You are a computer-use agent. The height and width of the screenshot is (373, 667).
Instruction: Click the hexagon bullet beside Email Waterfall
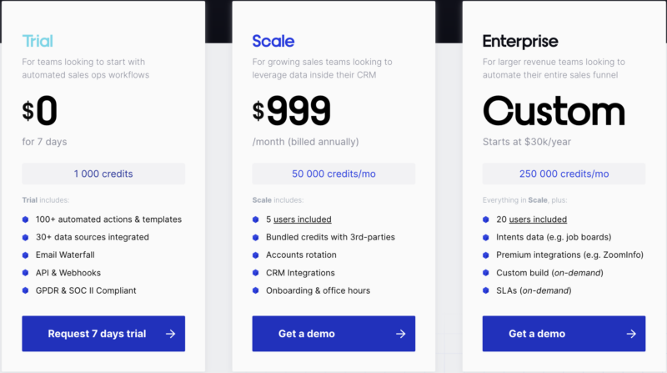[26, 255]
